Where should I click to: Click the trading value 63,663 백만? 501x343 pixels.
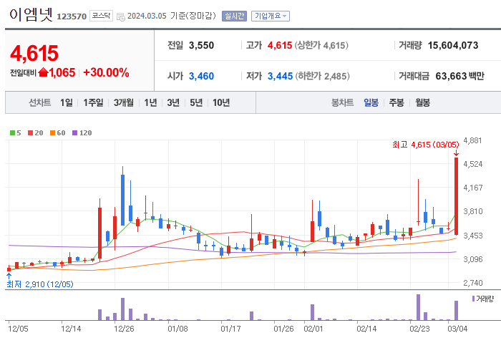pyautogui.click(x=459, y=76)
